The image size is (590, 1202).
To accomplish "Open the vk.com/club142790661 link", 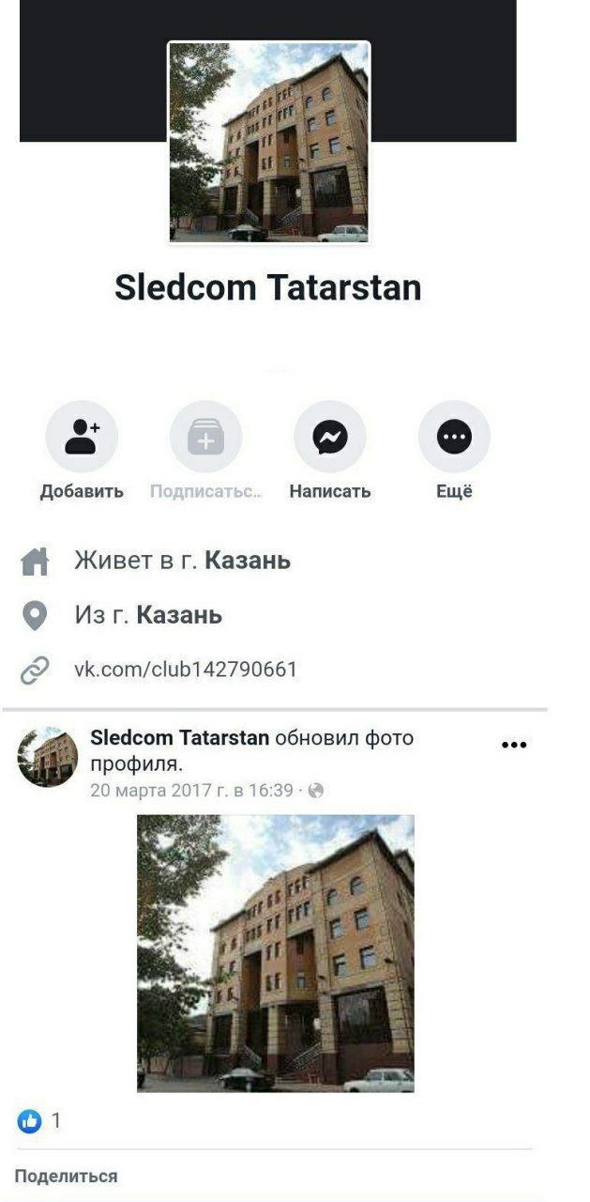I will point(186,670).
